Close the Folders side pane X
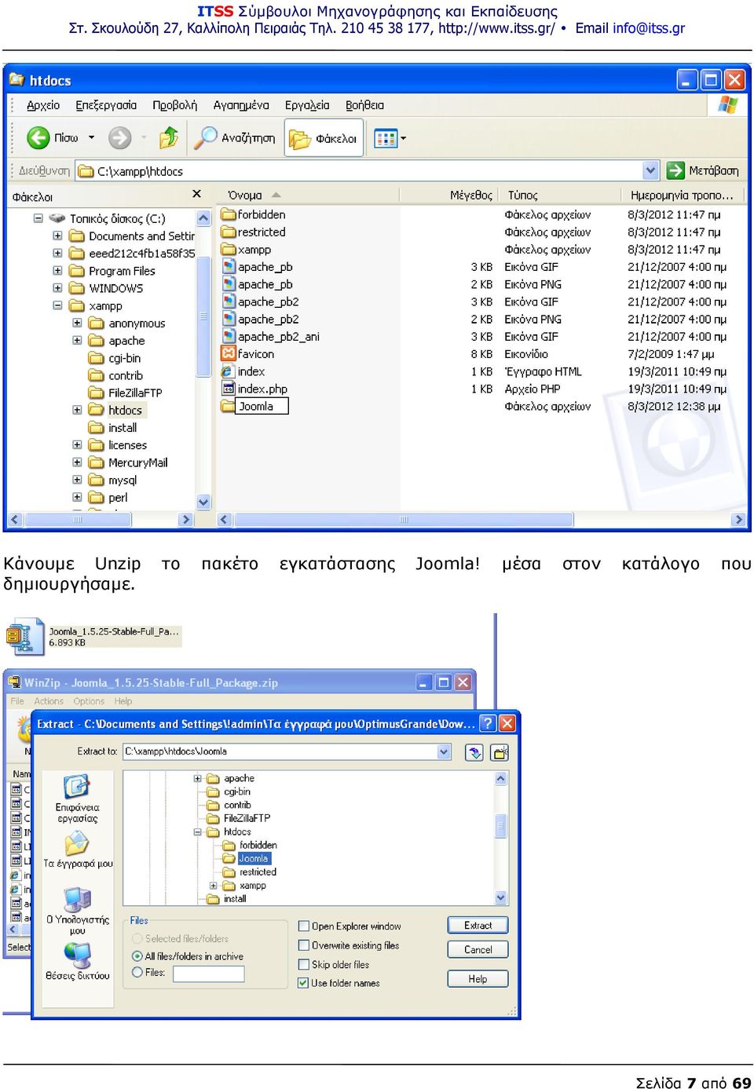The width and height of the screenshot is (754, 1089). click(196, 194)
